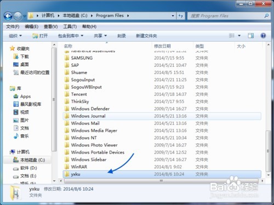The height and width of the screenshot is (205, 274).
Task: Select the 库 libraries node
Action: click(x=15, y=88)
